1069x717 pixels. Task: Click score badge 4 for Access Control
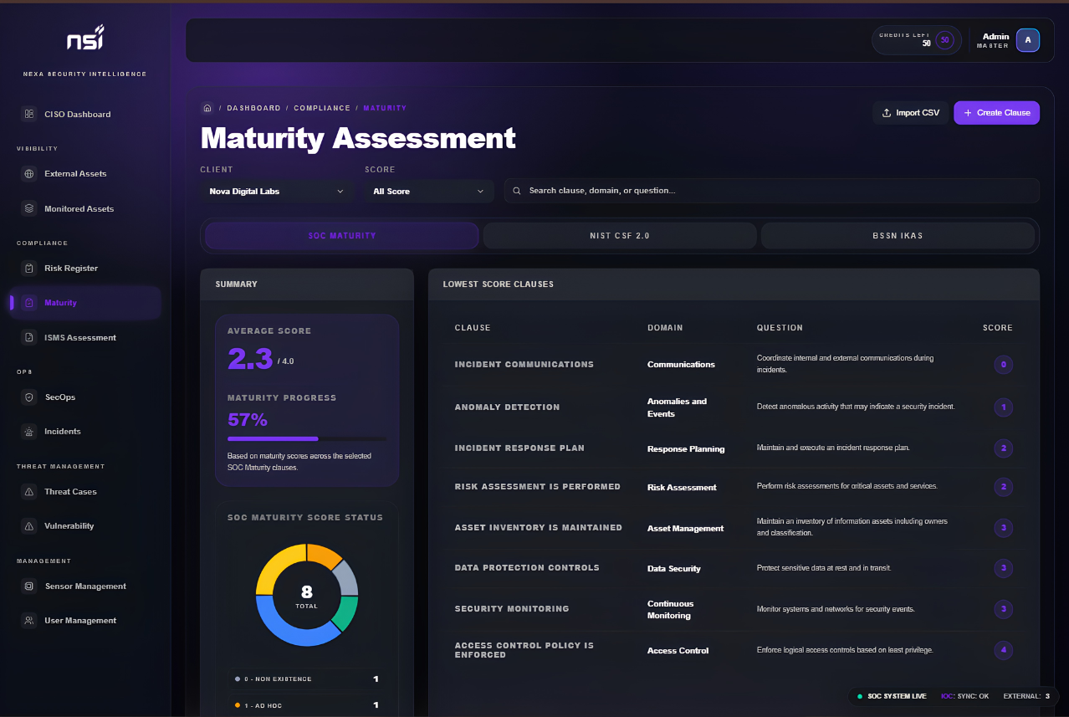[1003, 650]
